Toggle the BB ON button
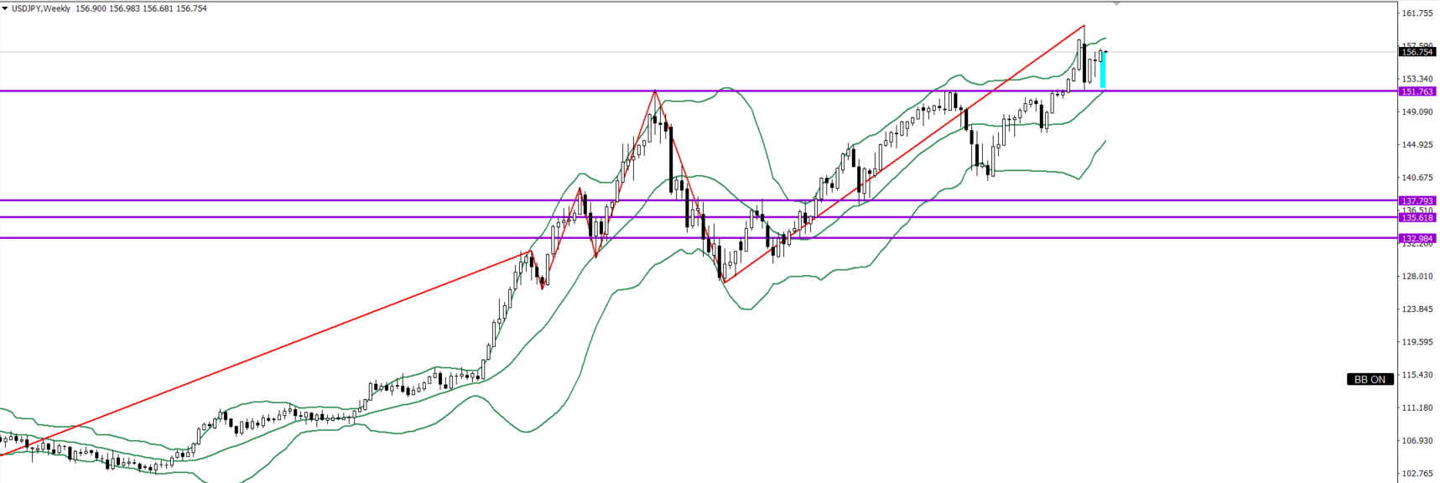Image resolution: width=1440 pixels, height=483 pixels. click(x=1370, y=379)
